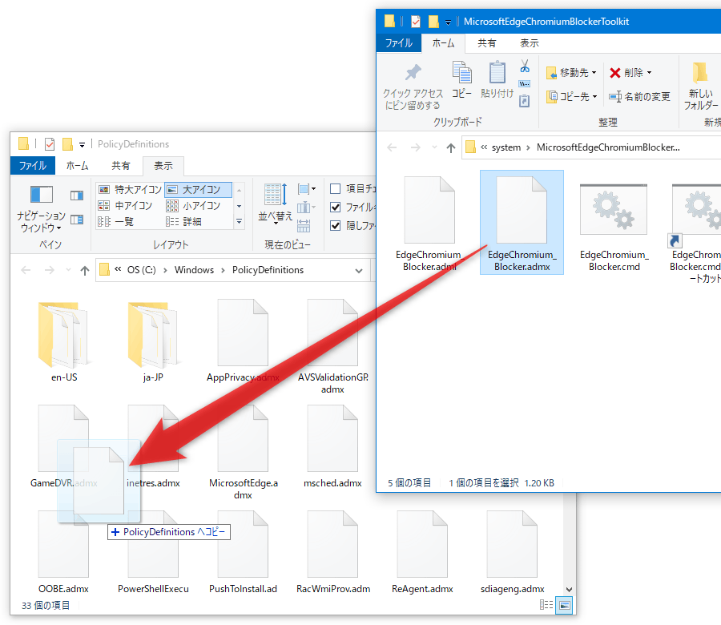
Task: Click the delete red X icon
Action: 614,73
